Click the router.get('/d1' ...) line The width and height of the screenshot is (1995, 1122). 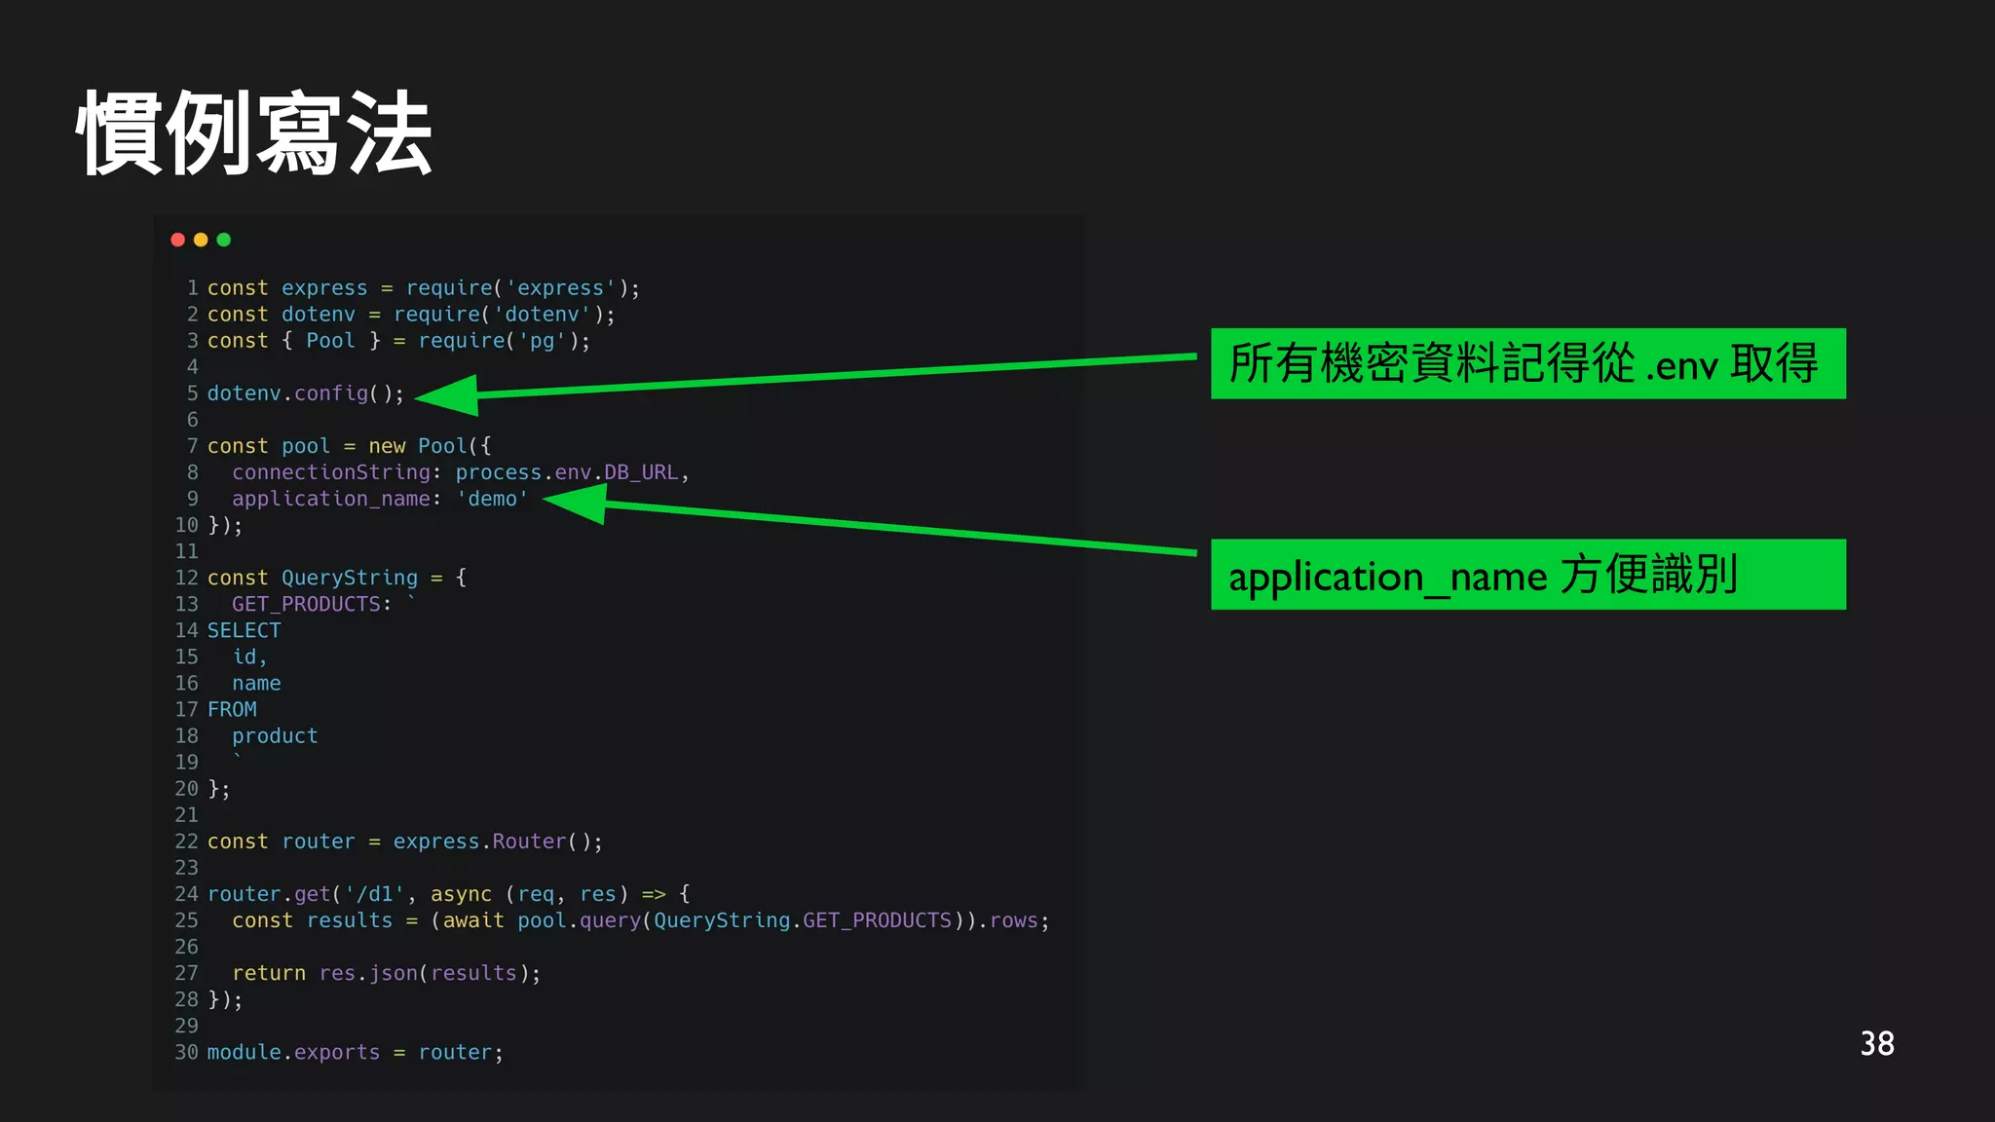click(449, 894)
